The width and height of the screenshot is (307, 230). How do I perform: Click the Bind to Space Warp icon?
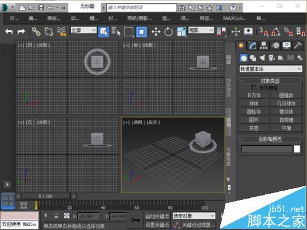point(61,31)
